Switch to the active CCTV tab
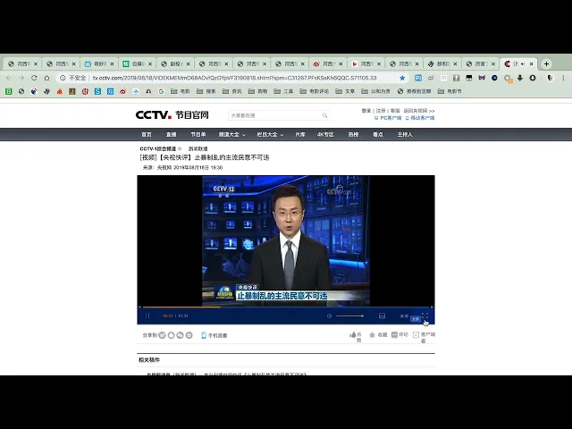The width and height of the screenshot is (572, 429). click(517, 63)
